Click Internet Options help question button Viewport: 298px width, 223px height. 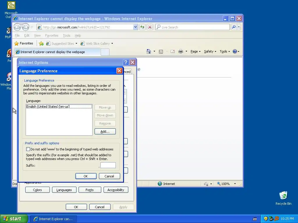126,62
